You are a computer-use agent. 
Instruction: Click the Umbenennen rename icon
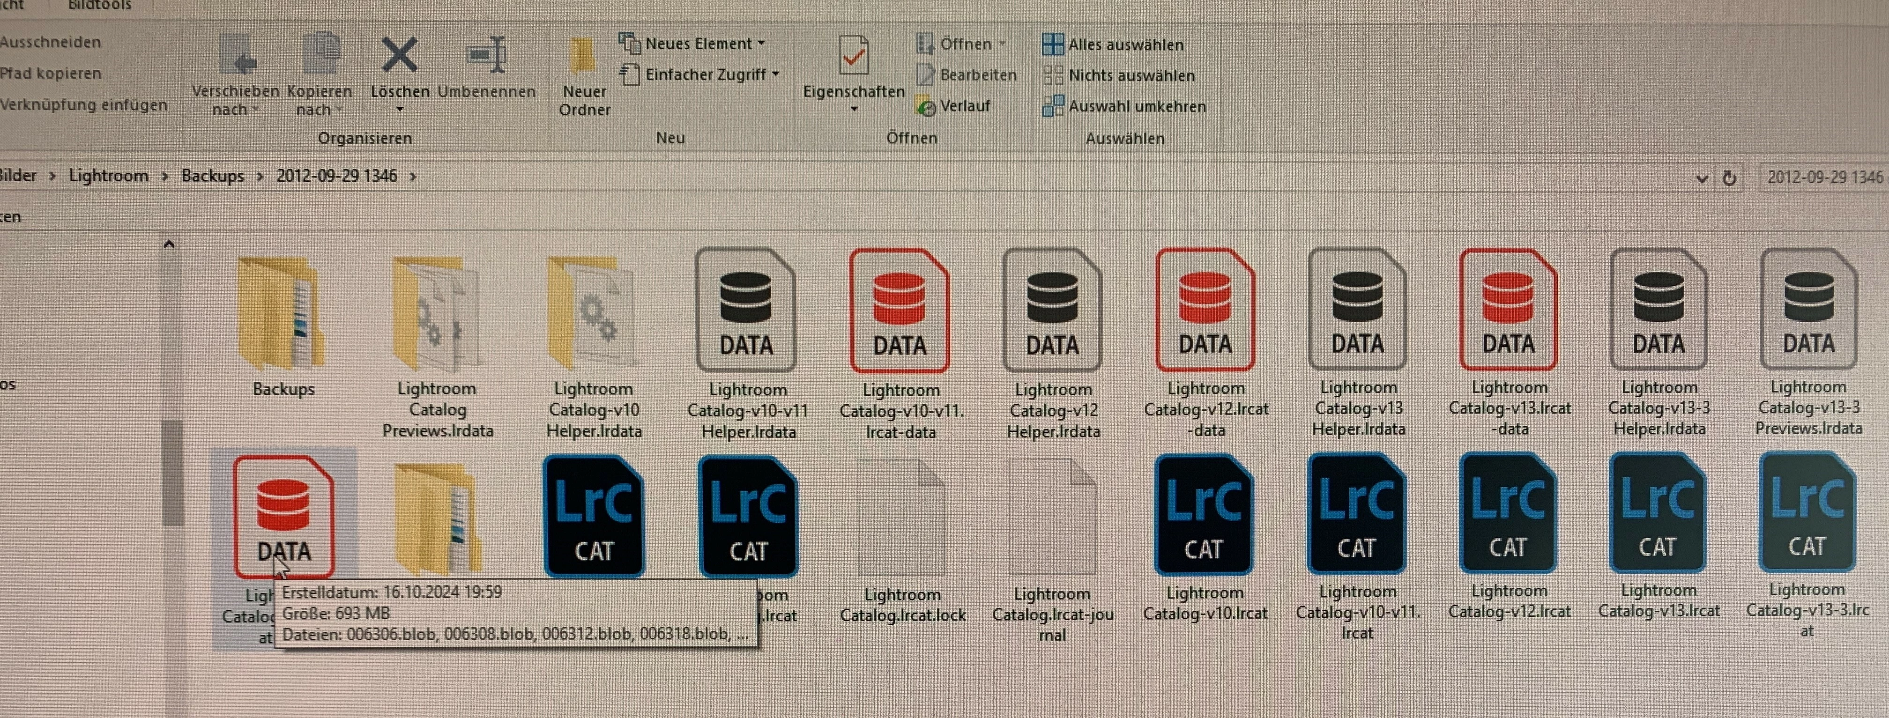487,56
